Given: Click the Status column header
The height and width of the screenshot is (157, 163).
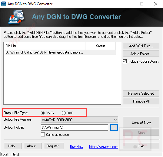Looking at the screenshot, I should [100, 46].
